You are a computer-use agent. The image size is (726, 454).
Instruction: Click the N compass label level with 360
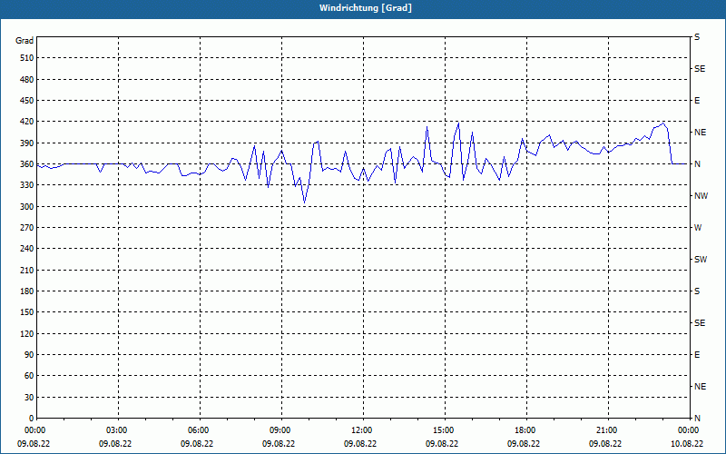tap(698, 164)
